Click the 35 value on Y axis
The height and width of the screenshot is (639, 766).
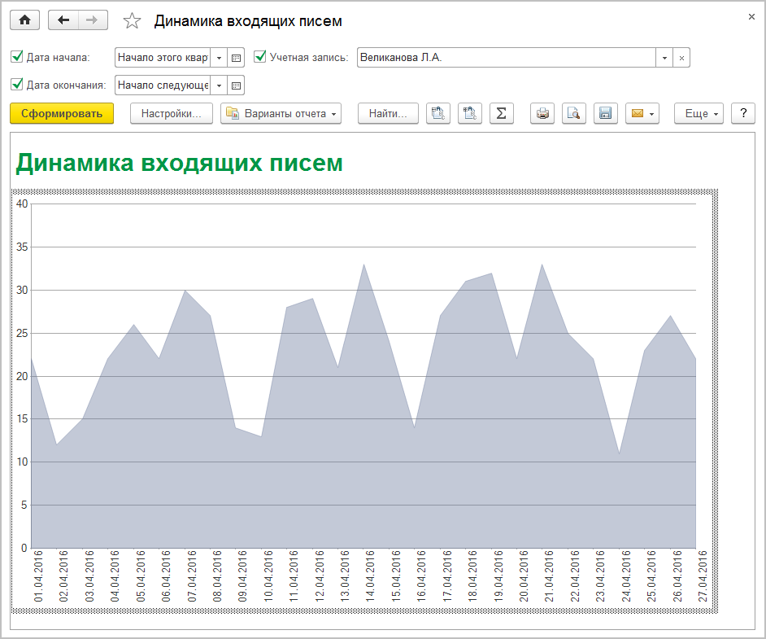click(22, 247)
